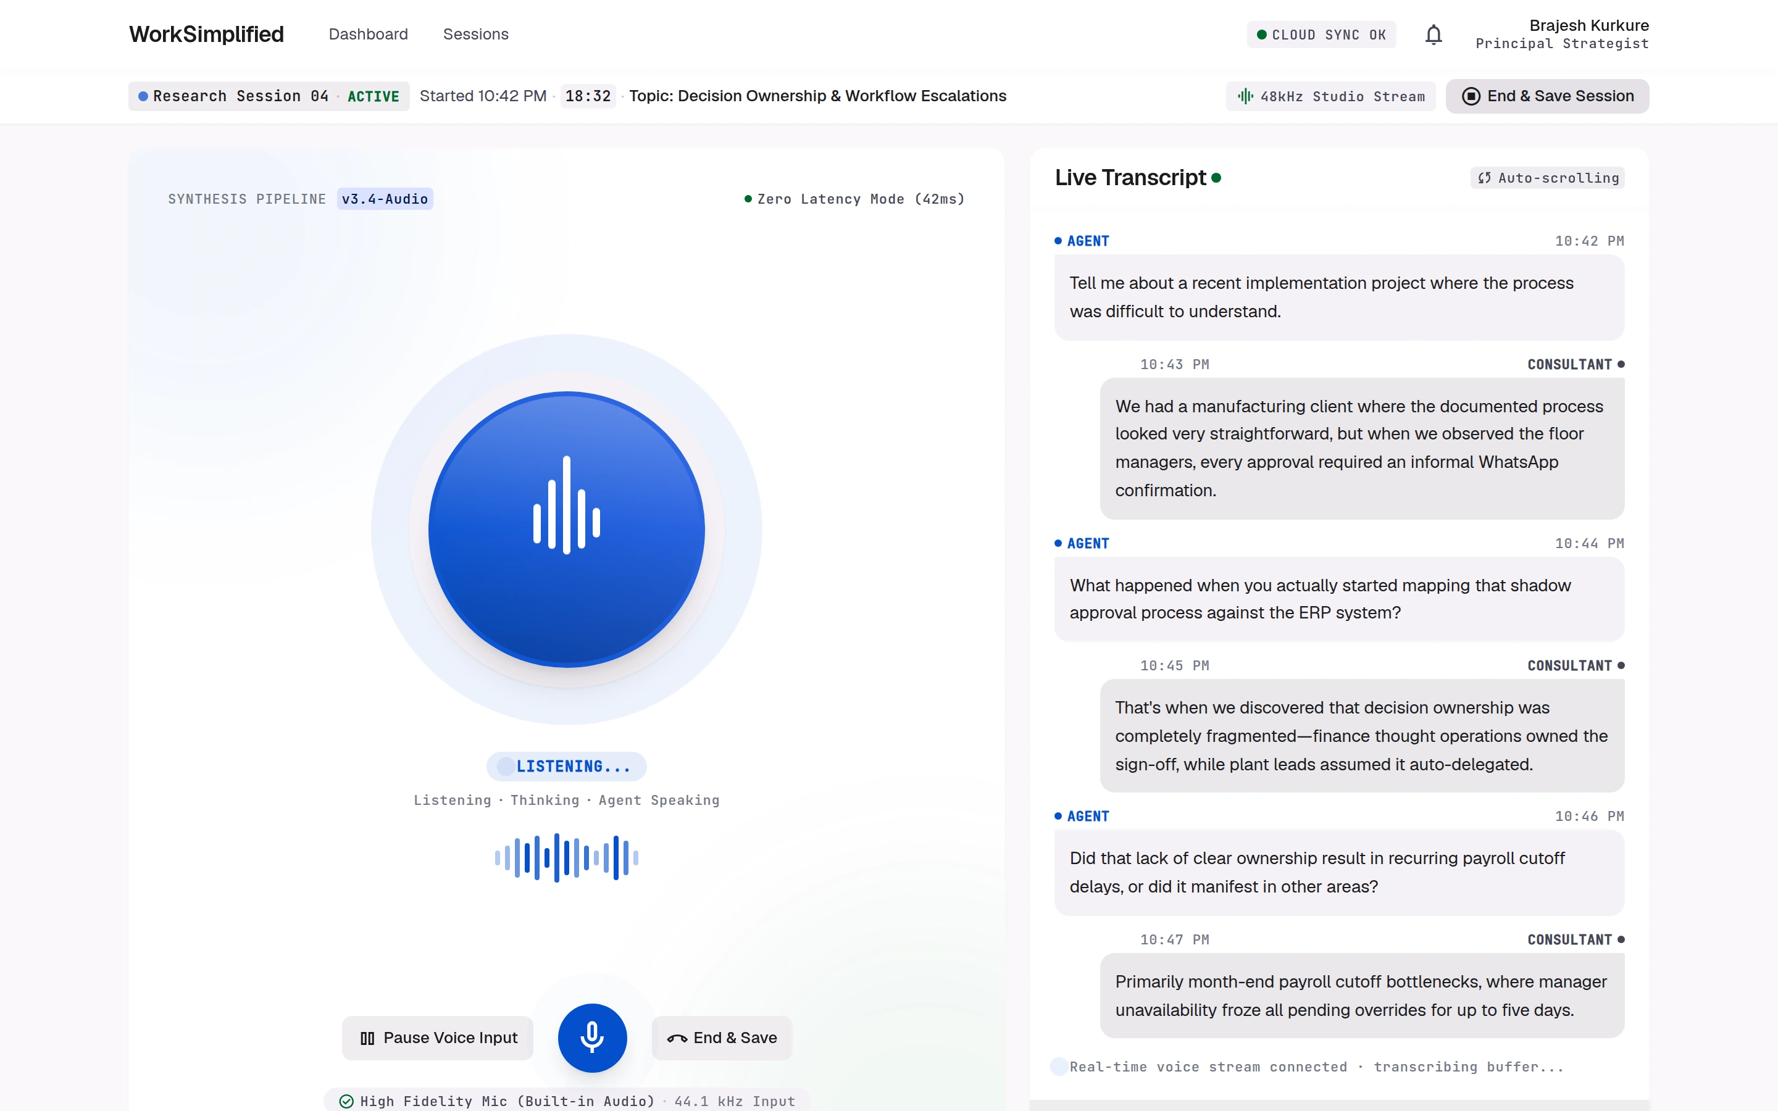Screen dimensions: 1778x1111
Task: Click the consultant message about month-end payroll bottlenecks
Action: click(x=1361, y=996)
